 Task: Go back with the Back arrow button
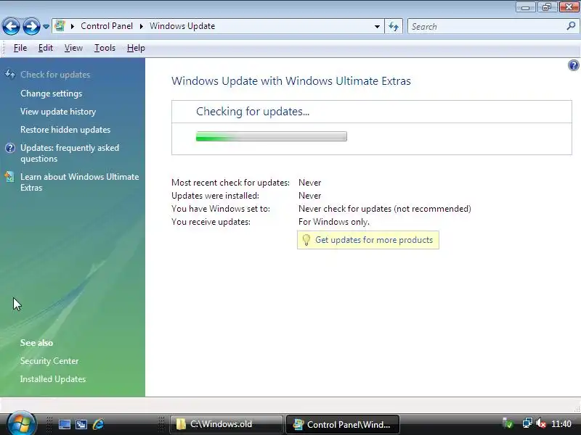[11, 27]
